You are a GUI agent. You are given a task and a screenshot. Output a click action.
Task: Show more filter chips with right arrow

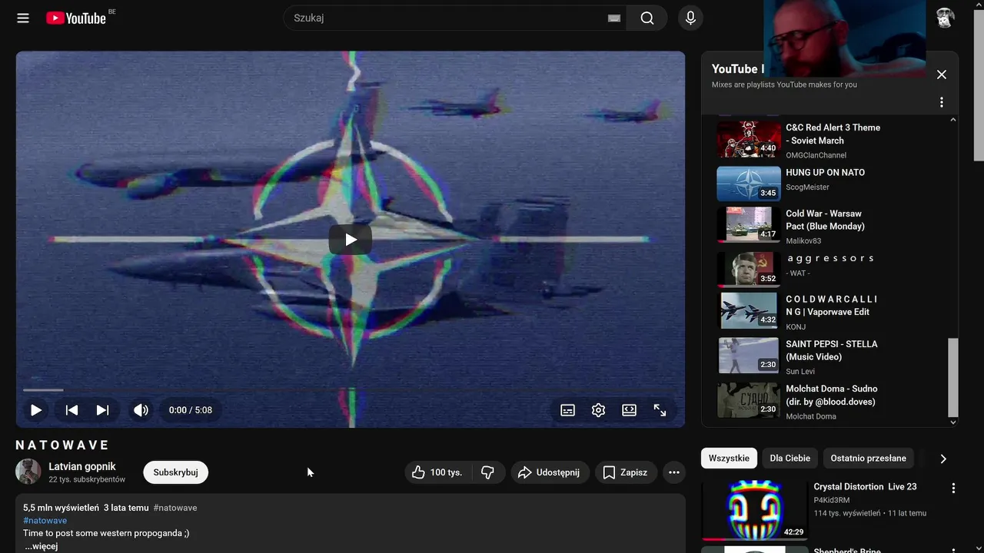[943, 459]
